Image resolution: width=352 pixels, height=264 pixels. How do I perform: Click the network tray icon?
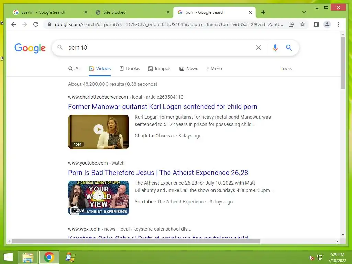click(320, 257)
